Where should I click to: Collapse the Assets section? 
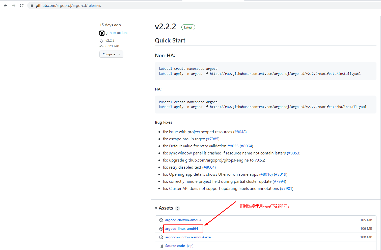pos(164,208)
